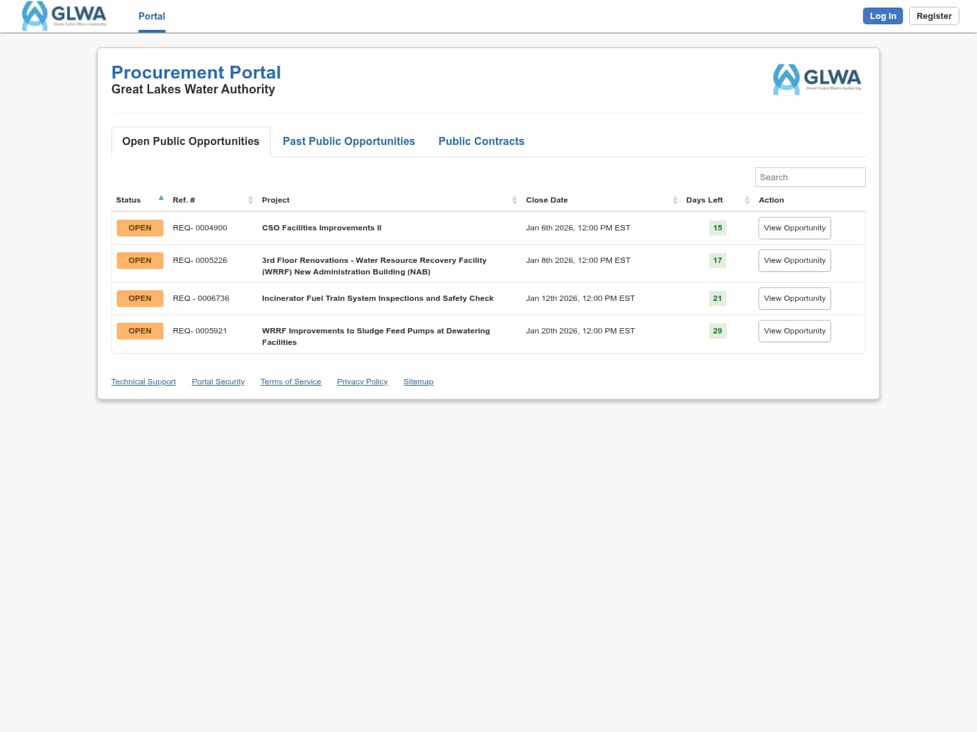Viewport: 977px width, 732px height.
Task: Click the 15 days left badge
Action: tap(717, 228)
